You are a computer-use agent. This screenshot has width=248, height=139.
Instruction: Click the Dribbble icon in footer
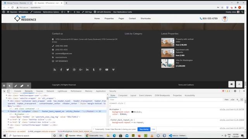click(74, 69)
